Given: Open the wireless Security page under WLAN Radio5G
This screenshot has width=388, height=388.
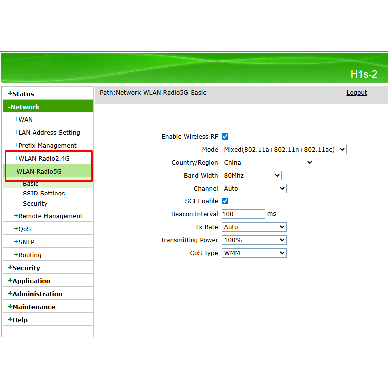Looking at the screenshot, I should point(35,203).
